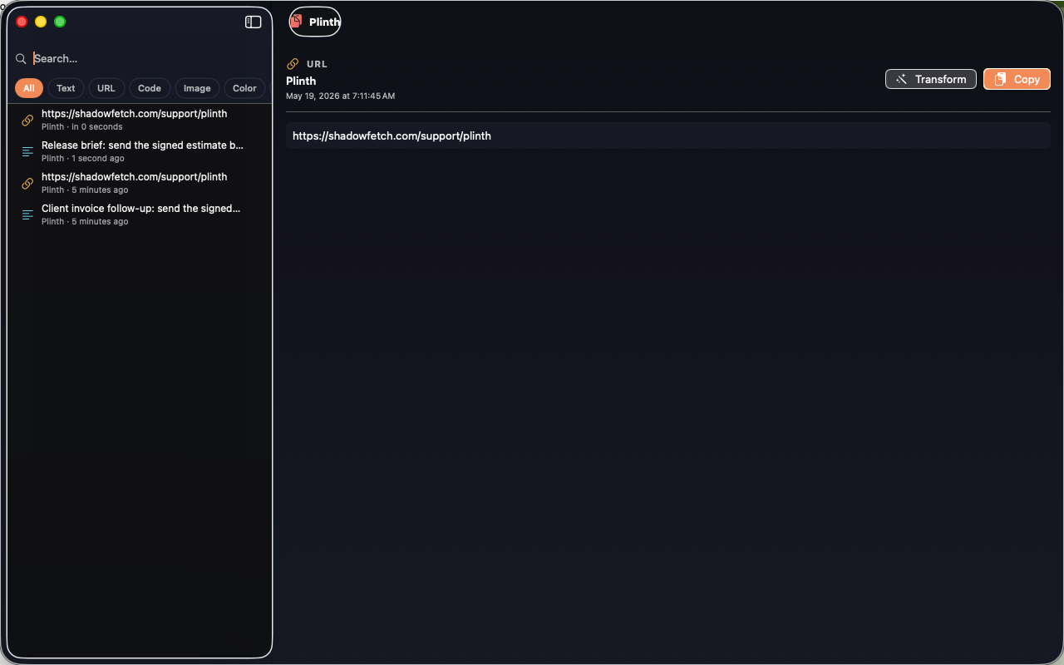Click the Plinth app icon in header

[296, 22]
